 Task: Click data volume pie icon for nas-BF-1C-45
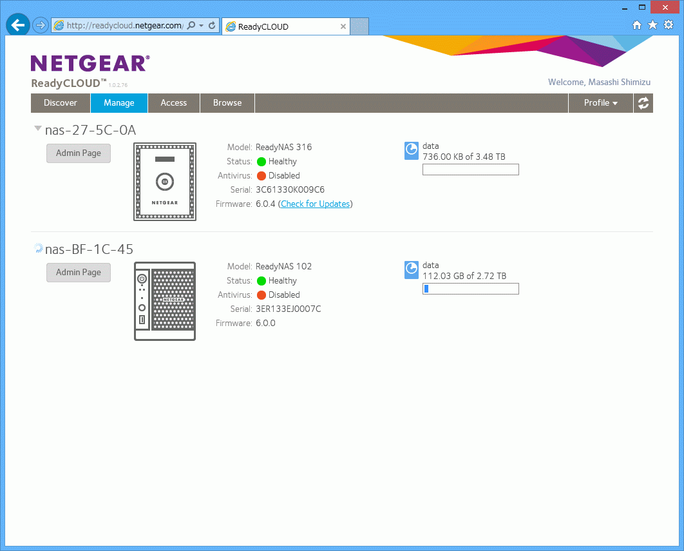(x=412, y=270)
